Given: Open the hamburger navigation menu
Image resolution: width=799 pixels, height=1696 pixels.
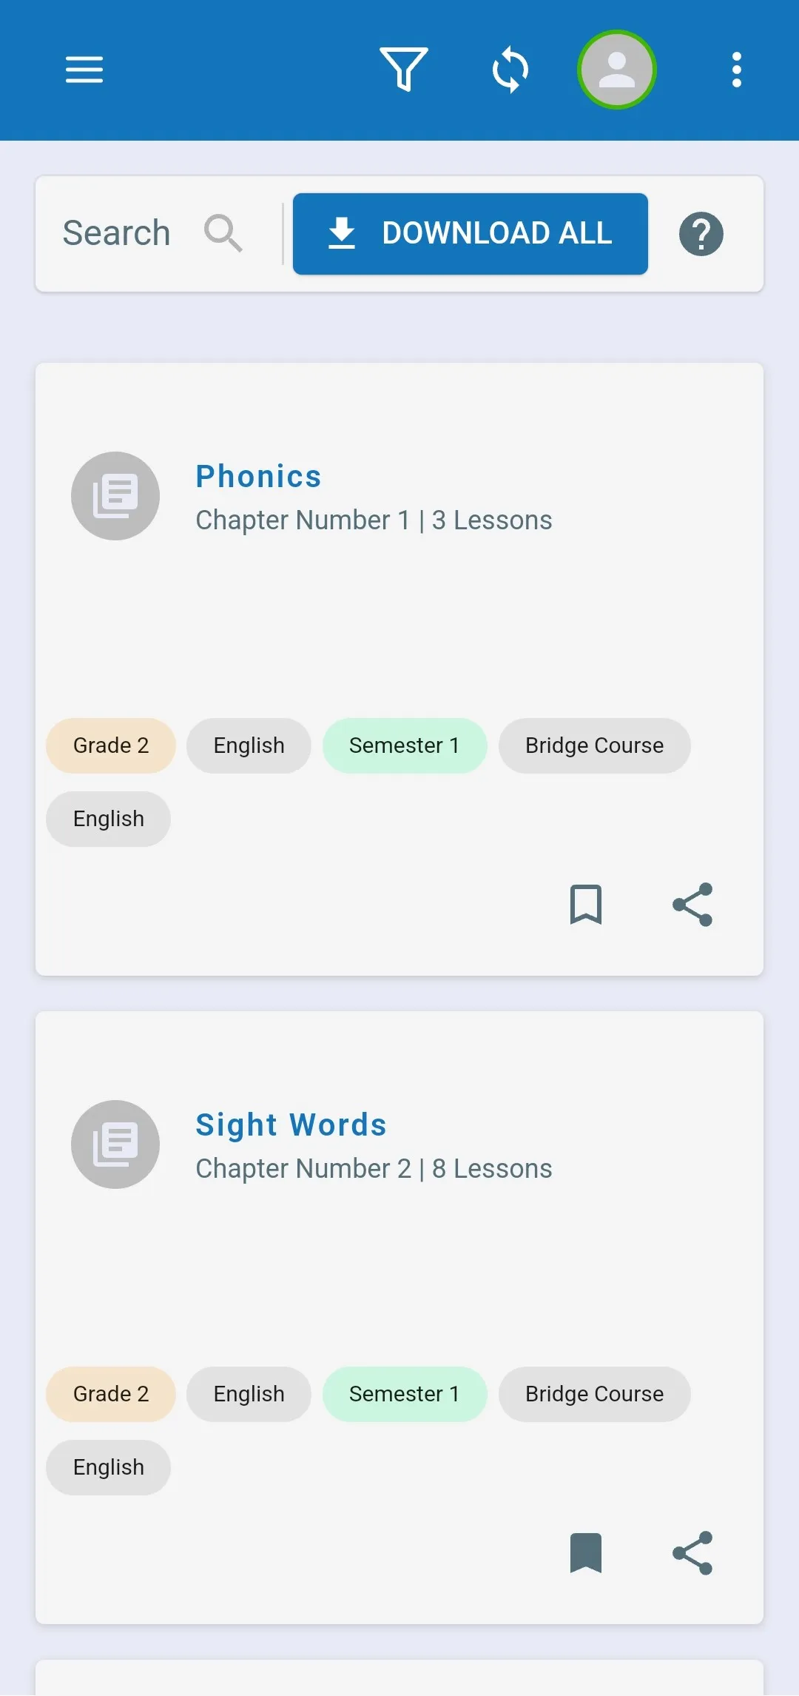Looking at the screenshot, I should pos(84,70).
